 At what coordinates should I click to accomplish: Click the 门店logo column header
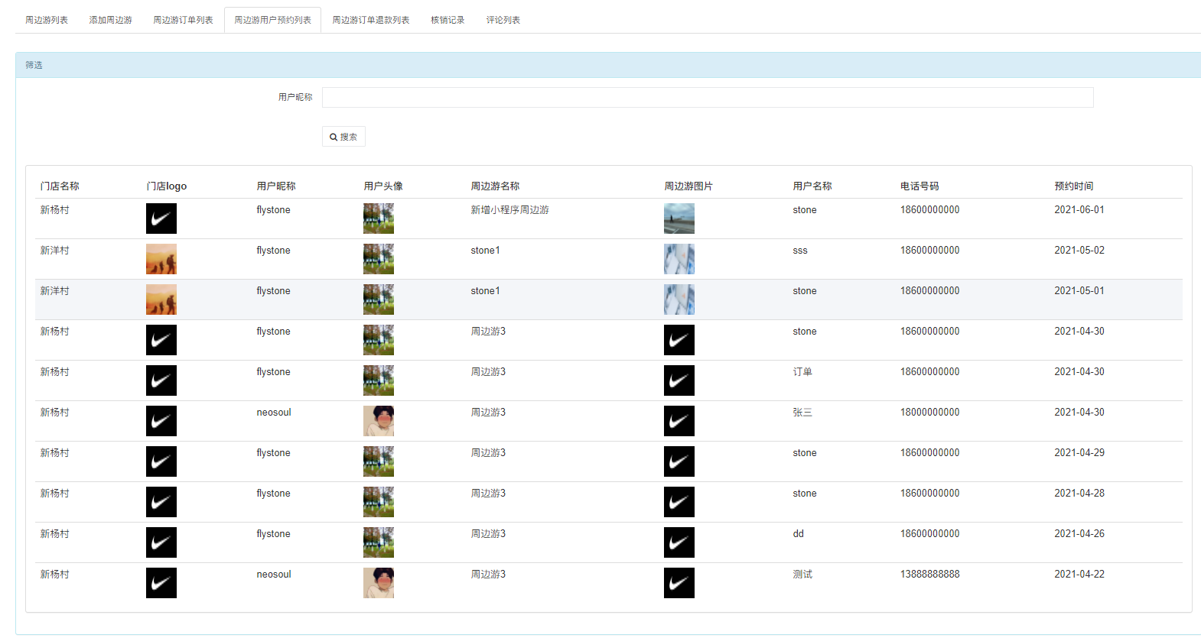click(x=166, y=186)
